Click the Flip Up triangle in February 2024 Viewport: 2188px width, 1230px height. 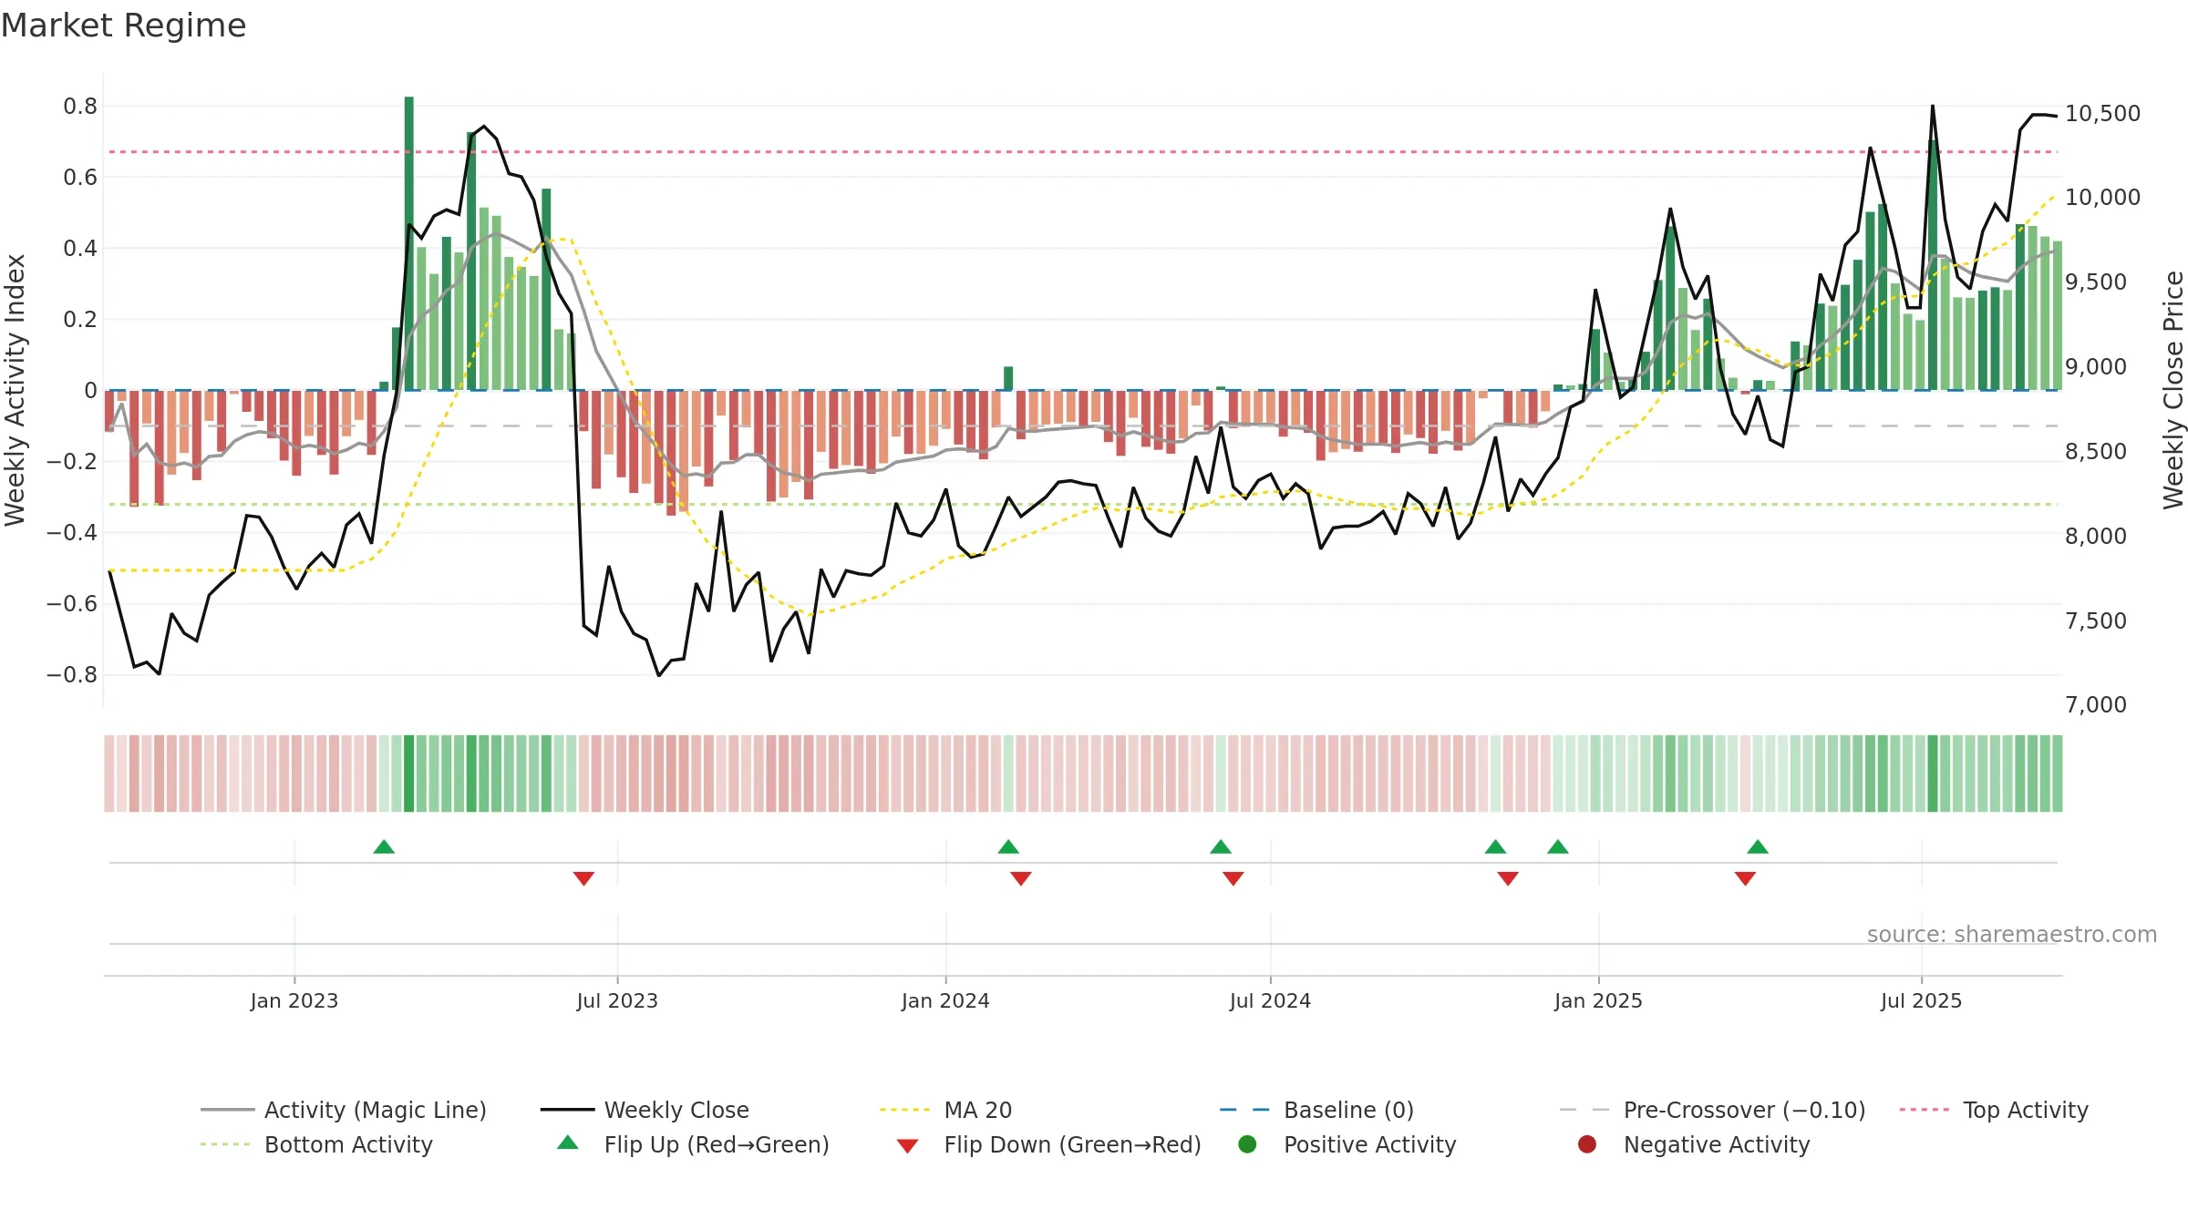tap(1008, 847)
